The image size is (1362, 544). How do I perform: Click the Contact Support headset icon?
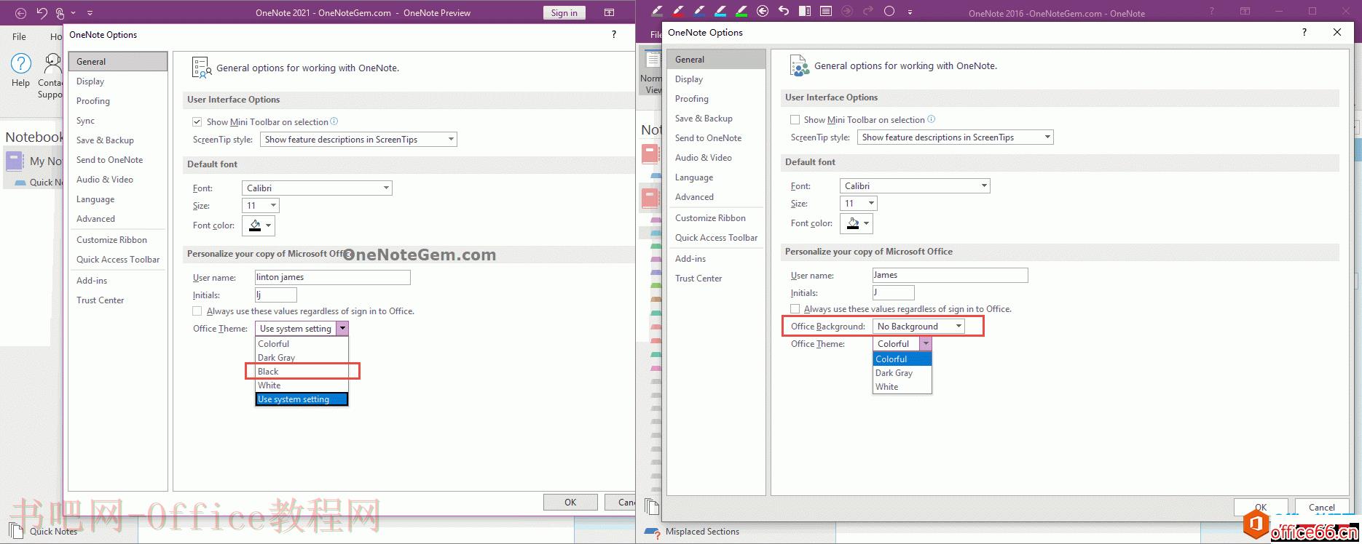(52, 64)
